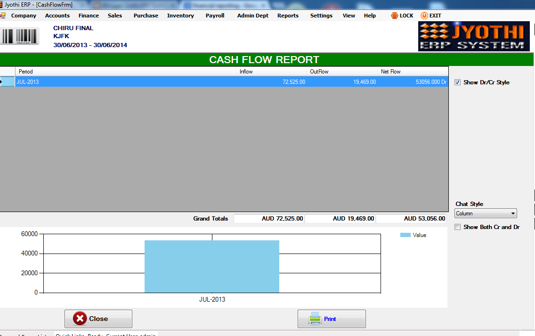Click the Jyothi ERP System logo
The height and width of the screenshot is (336, 535).
[x=474, y=36]
